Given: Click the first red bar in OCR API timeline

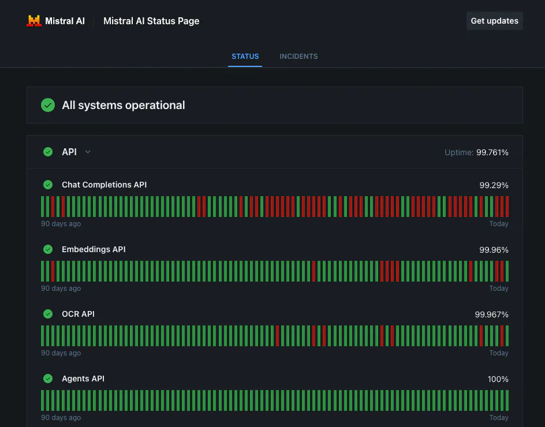Looking at the screenshot, I should tap(277, 336).
